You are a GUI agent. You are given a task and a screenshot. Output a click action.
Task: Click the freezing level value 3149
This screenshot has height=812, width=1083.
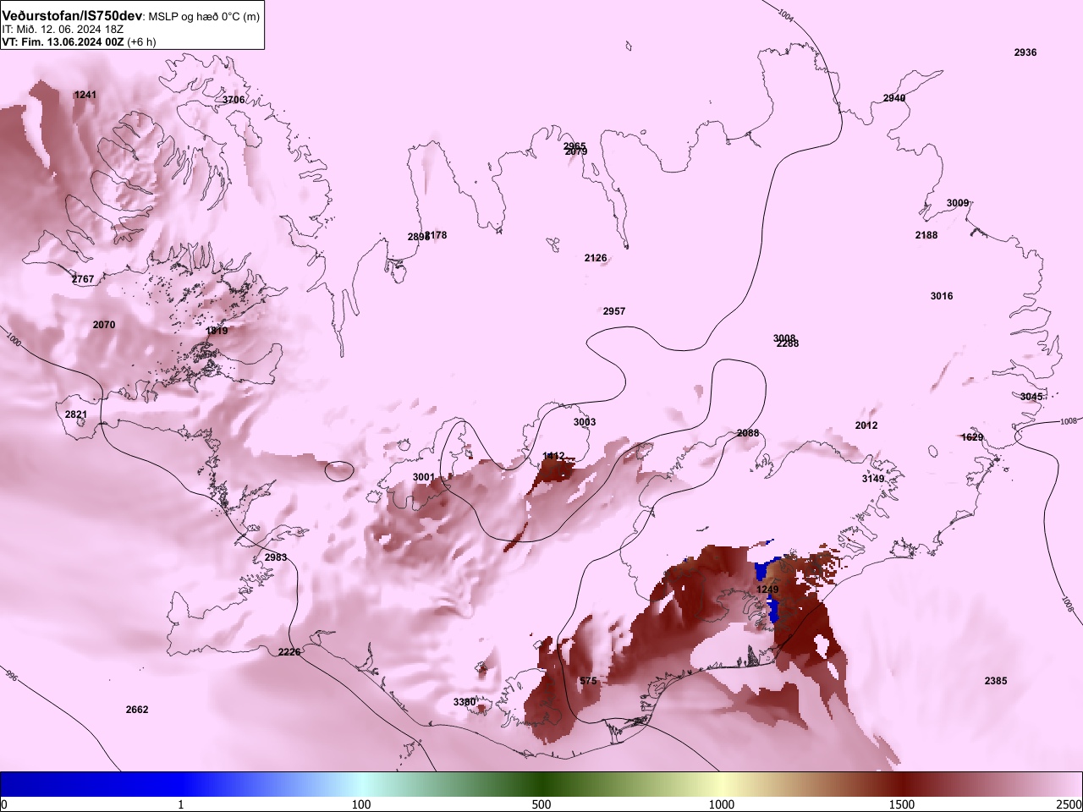(873, 479)
